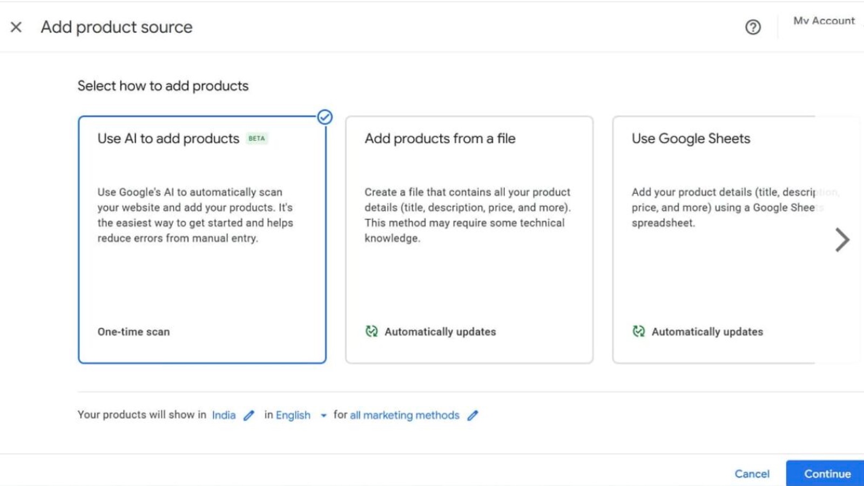864x486 pixels.
Task: Click the blue Continue button
Action: click(x=825, y=473)
